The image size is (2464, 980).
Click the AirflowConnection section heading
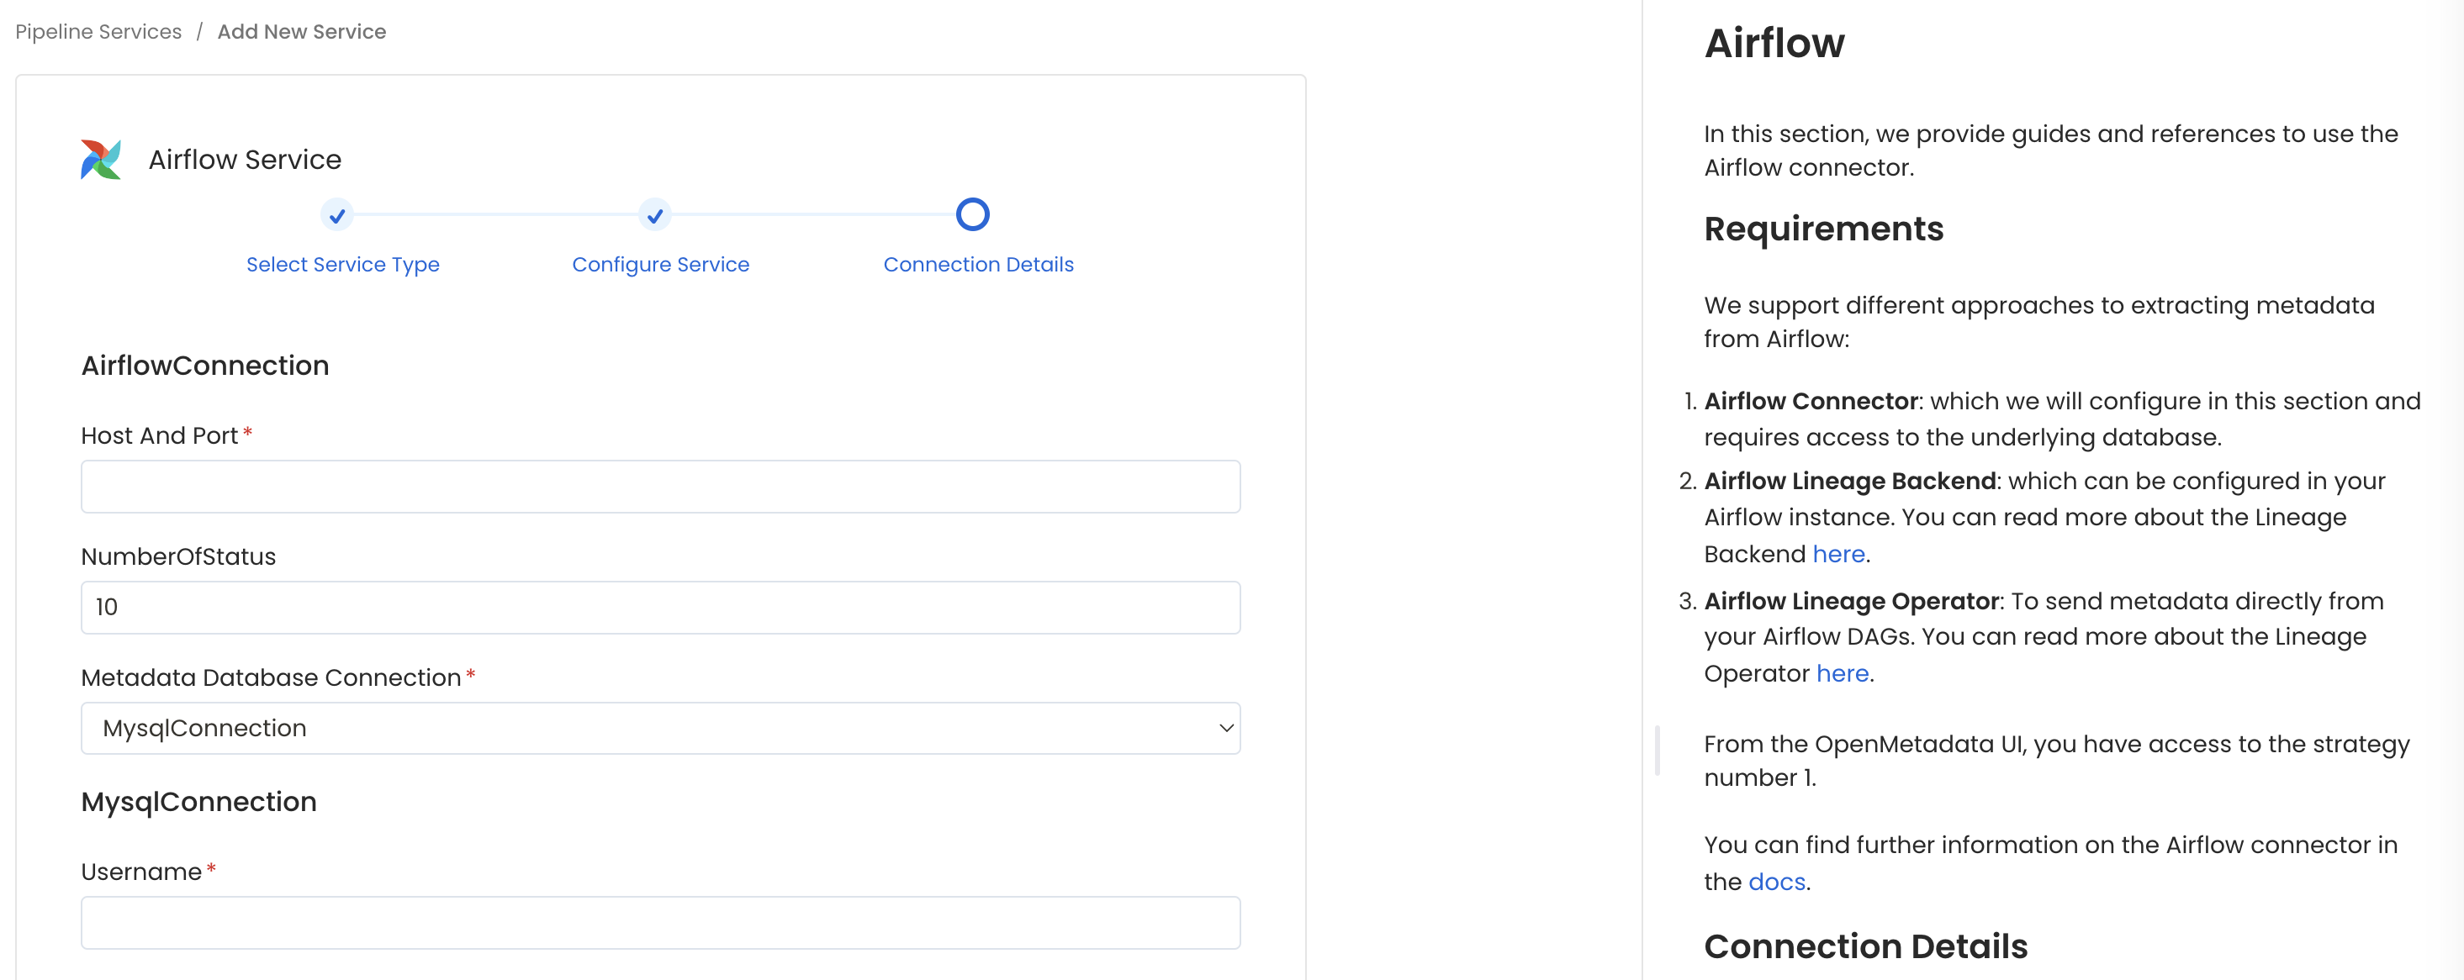pos(204,366)
